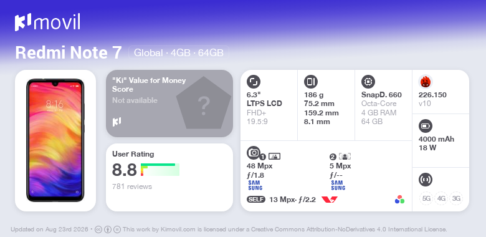Click the phone dimensions icon
486x237 pixels.
click(x=311, y=82)
